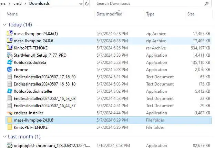Click the RobloxStudioBeta application icon

10,62
